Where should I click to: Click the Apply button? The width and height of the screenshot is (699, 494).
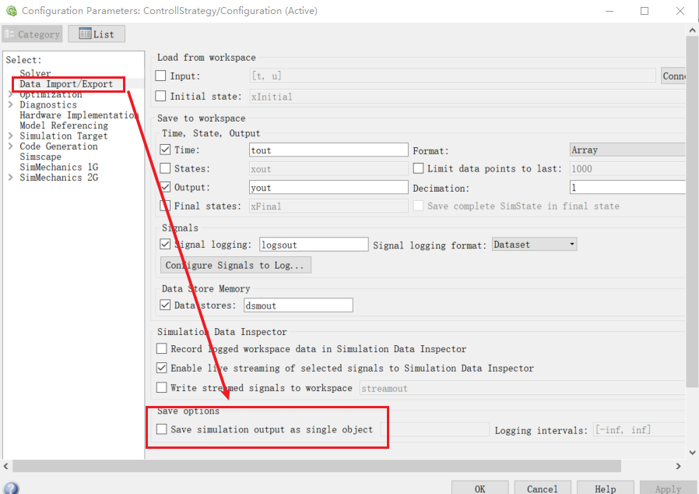667,487
